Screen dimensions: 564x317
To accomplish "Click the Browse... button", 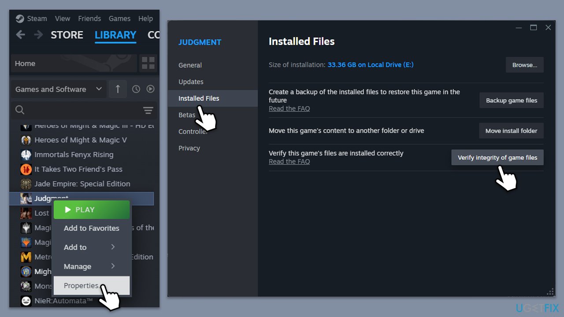I will (x=524, y=65).
